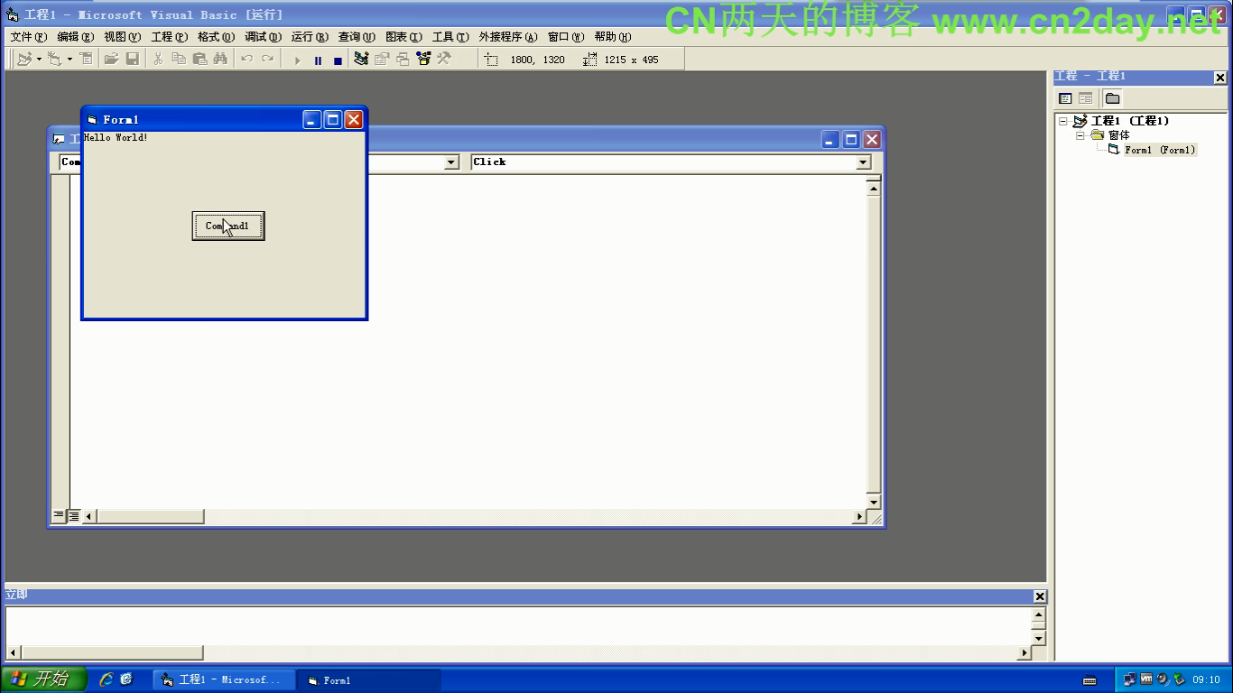Click the Break (pause) toolbar button
This screenshot has width=1233, height=693.
[318, 60]
